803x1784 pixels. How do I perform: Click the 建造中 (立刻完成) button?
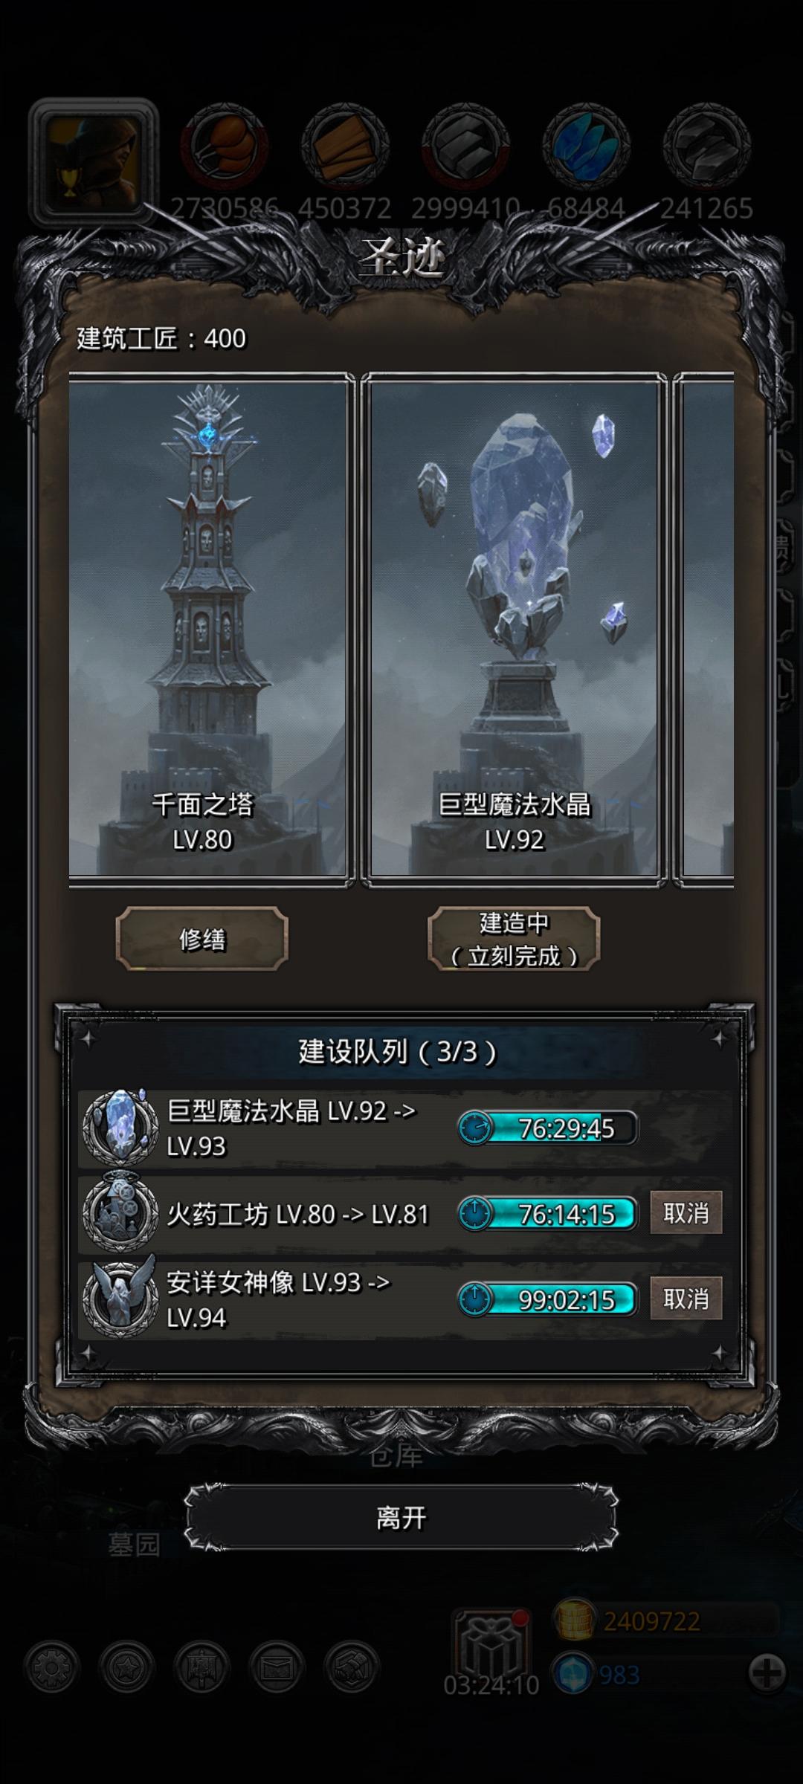coord(514,939)
